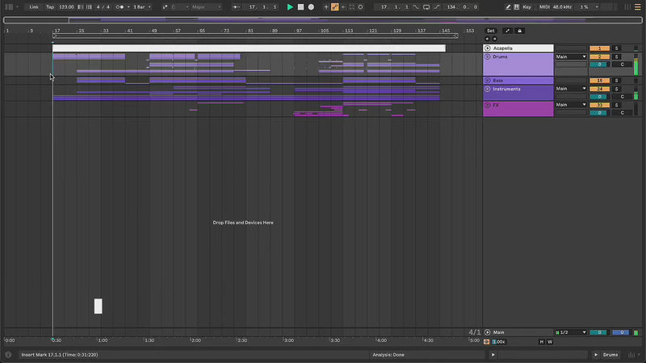Toggle the Bass track activator
Viewport: 646px width, 363px height.
599,81
